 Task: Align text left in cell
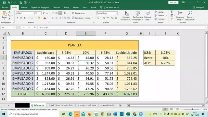click(x=53, y=18)
